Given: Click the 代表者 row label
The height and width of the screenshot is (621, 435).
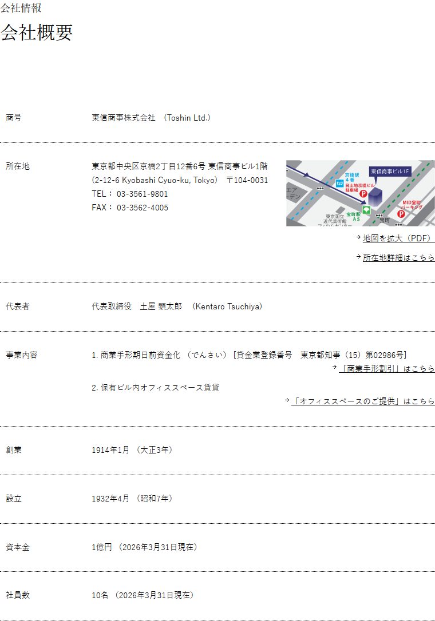Looking at the screenshot, I should click(x=17, y=306).
